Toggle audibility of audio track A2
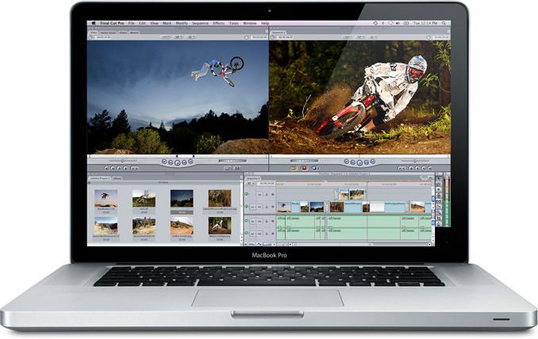The image size is (538, 339). (x=246, y=233)
